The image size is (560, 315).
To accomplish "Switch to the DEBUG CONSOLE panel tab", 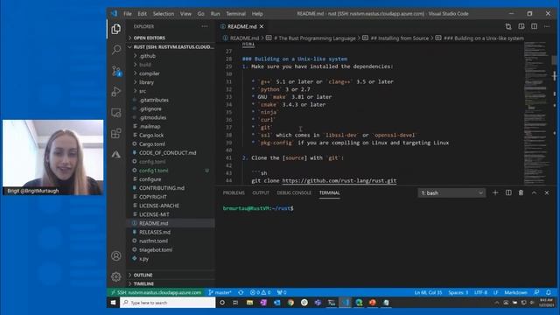I will tap(294, 192).
